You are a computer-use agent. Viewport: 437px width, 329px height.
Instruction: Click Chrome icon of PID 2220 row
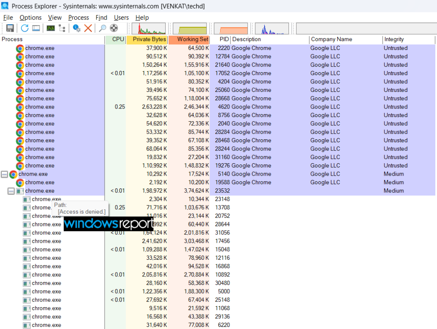point(20,48)
